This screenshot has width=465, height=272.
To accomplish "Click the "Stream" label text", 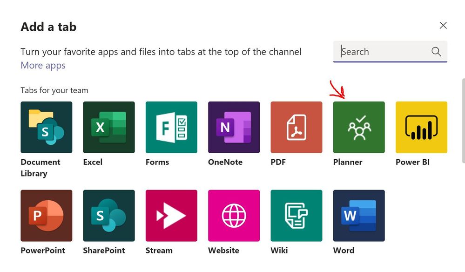I will click(x=159, y=251).
